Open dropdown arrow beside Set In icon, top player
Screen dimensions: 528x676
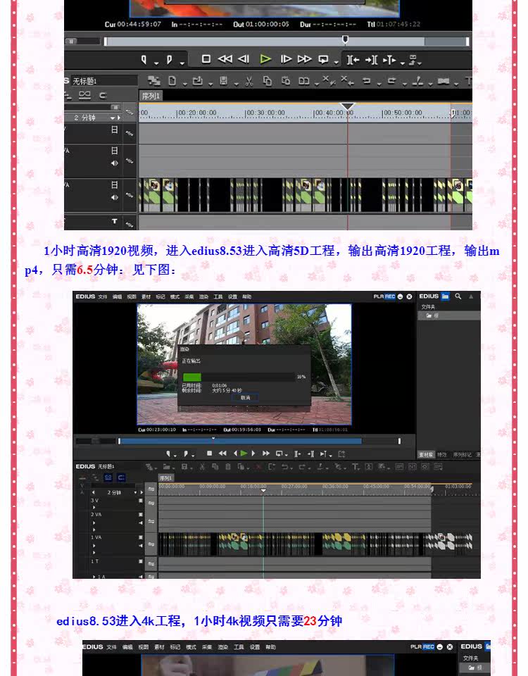pos(156,63)
